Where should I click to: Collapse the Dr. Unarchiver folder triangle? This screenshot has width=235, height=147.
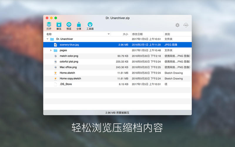pos(47,39)
